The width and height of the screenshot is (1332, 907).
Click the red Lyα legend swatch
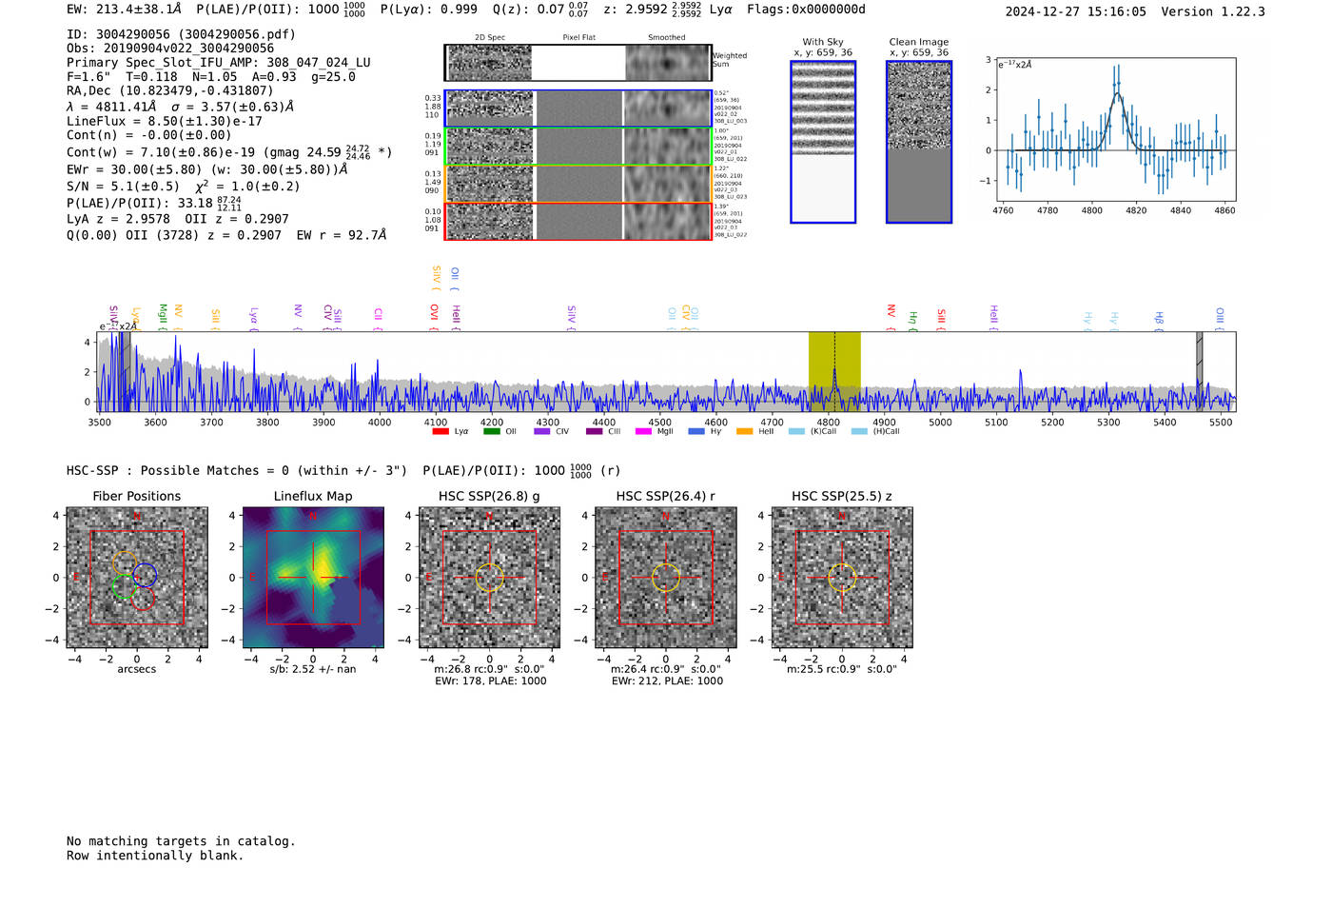(x=441, y=431)
